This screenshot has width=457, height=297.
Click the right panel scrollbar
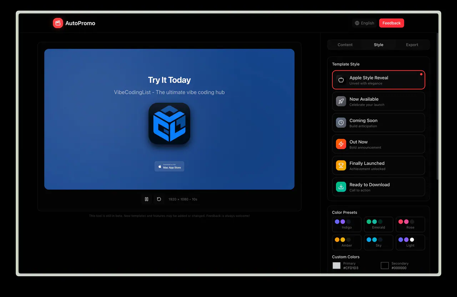[x=437, y=106]
